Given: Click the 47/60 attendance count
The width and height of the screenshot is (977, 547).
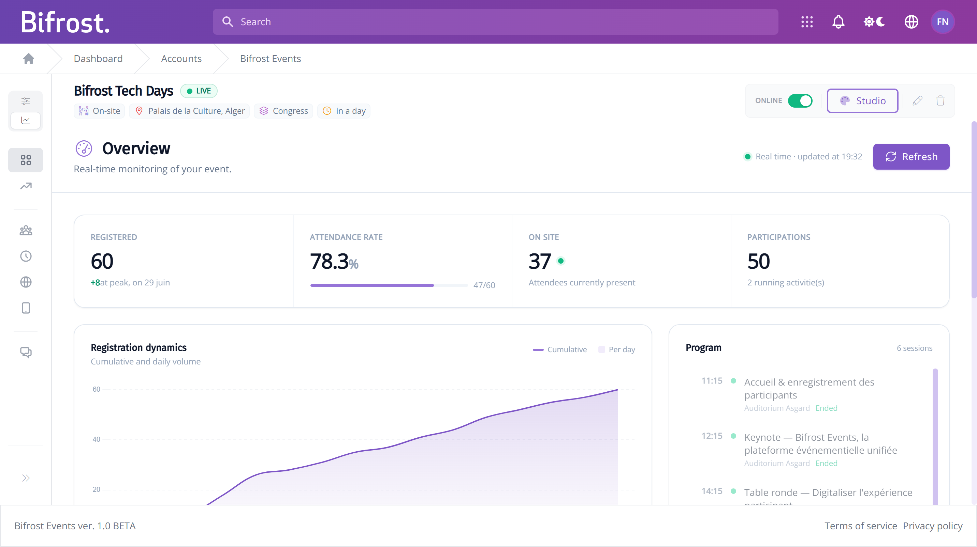Looking at the screenshot, I should (484, 285).
